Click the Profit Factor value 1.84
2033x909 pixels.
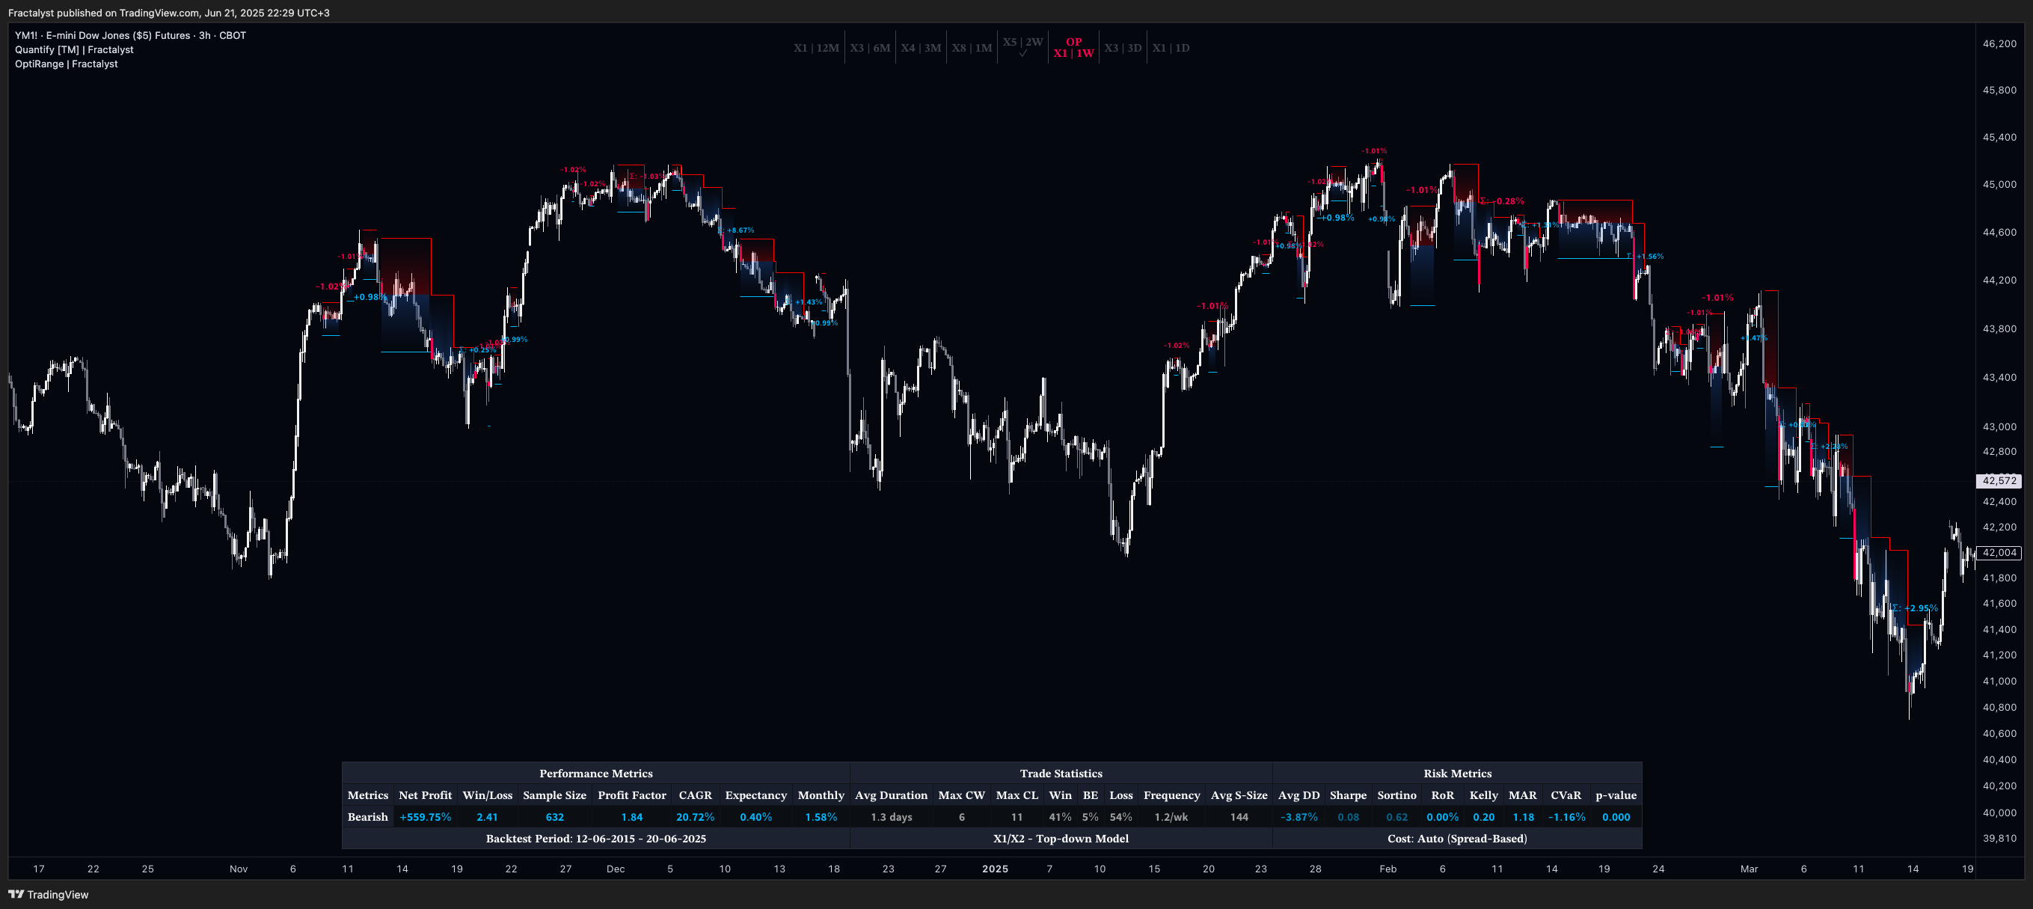(x=631, y=817)
